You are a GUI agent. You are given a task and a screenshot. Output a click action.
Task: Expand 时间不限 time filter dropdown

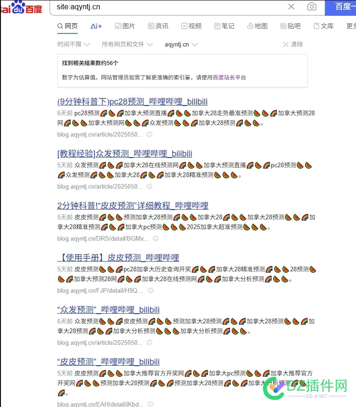click(x=74, y=45)
